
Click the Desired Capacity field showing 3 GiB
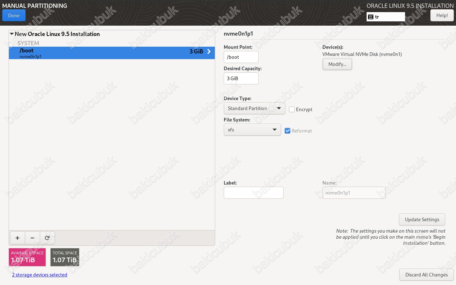pos(241,78)
